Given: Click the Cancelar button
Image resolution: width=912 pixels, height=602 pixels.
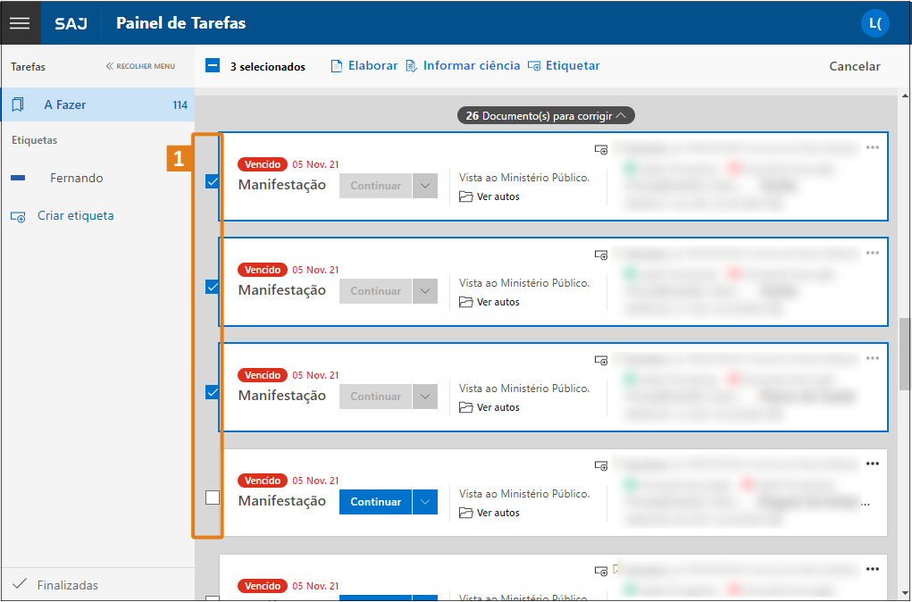Looking at the screenshot, I should coord(854,66).
